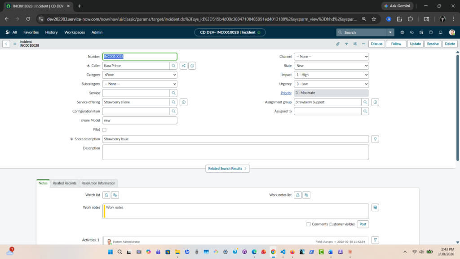Preview the Assignment group record info icon
Image resolution: width=460 pixels, height=259 pixels.
[376, 102]
